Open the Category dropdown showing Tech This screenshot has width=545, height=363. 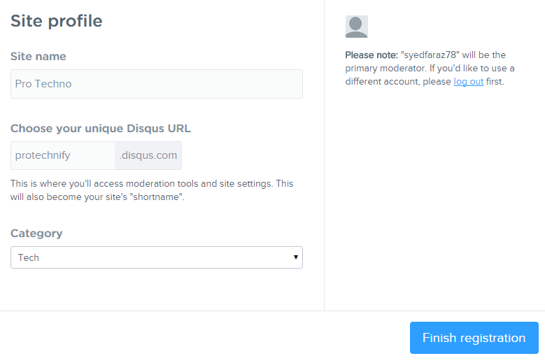point(157,257)
